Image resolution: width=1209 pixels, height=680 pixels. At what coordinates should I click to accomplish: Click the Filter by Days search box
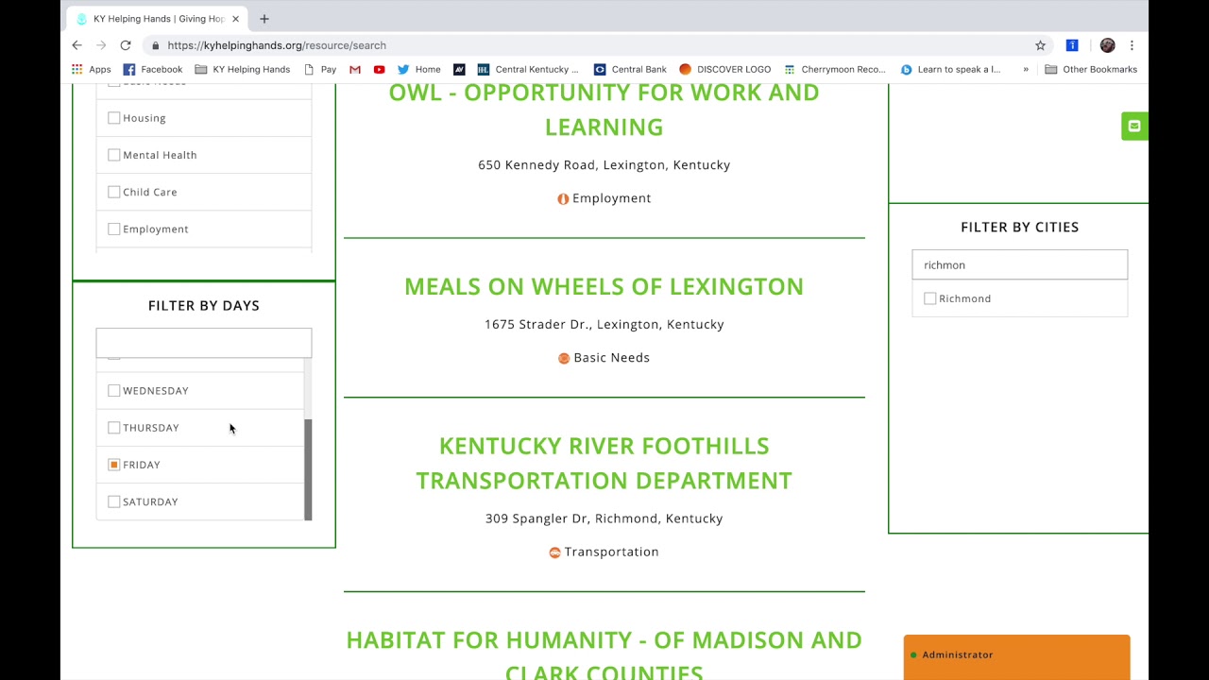(x=204, y=343)
